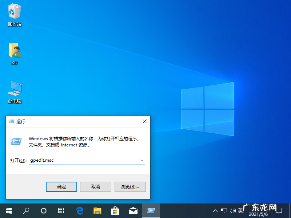Viewport: 291px width, 218px height.
Task: Open Cortana from the taskbar
Action: click(43, 211)
